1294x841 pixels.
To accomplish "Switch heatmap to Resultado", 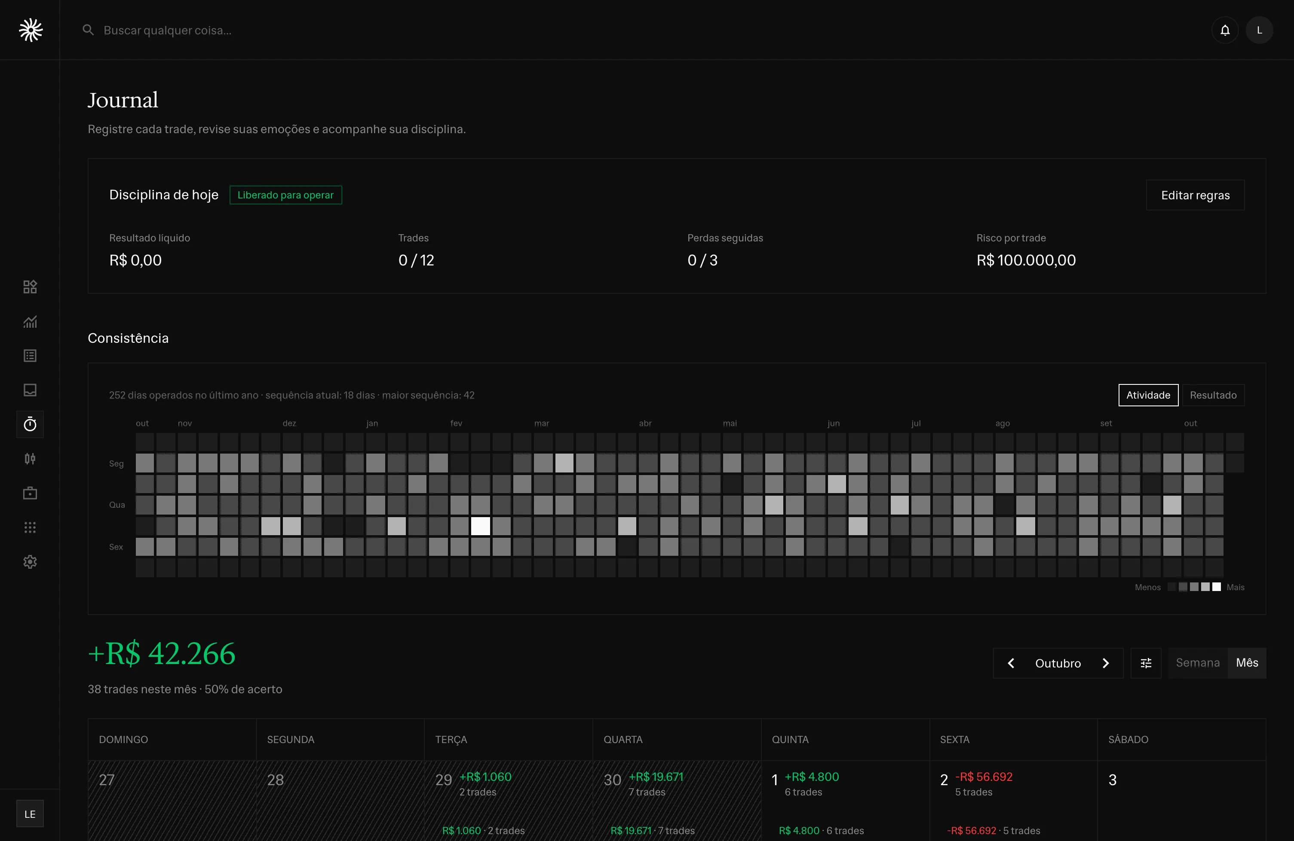I will [1213, 395].
